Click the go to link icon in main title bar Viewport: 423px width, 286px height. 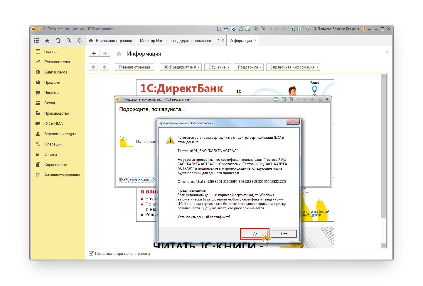click(248, 29)
